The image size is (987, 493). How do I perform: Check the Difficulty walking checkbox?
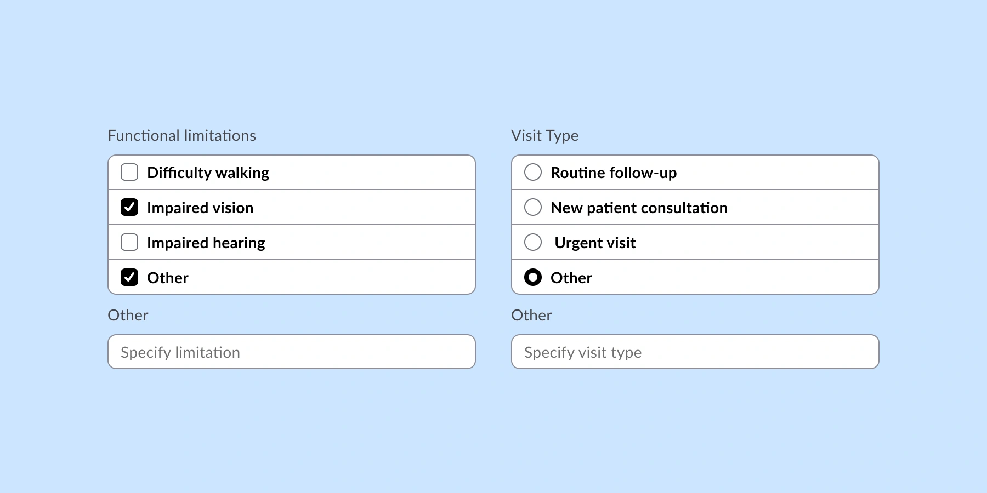[129, 172]
